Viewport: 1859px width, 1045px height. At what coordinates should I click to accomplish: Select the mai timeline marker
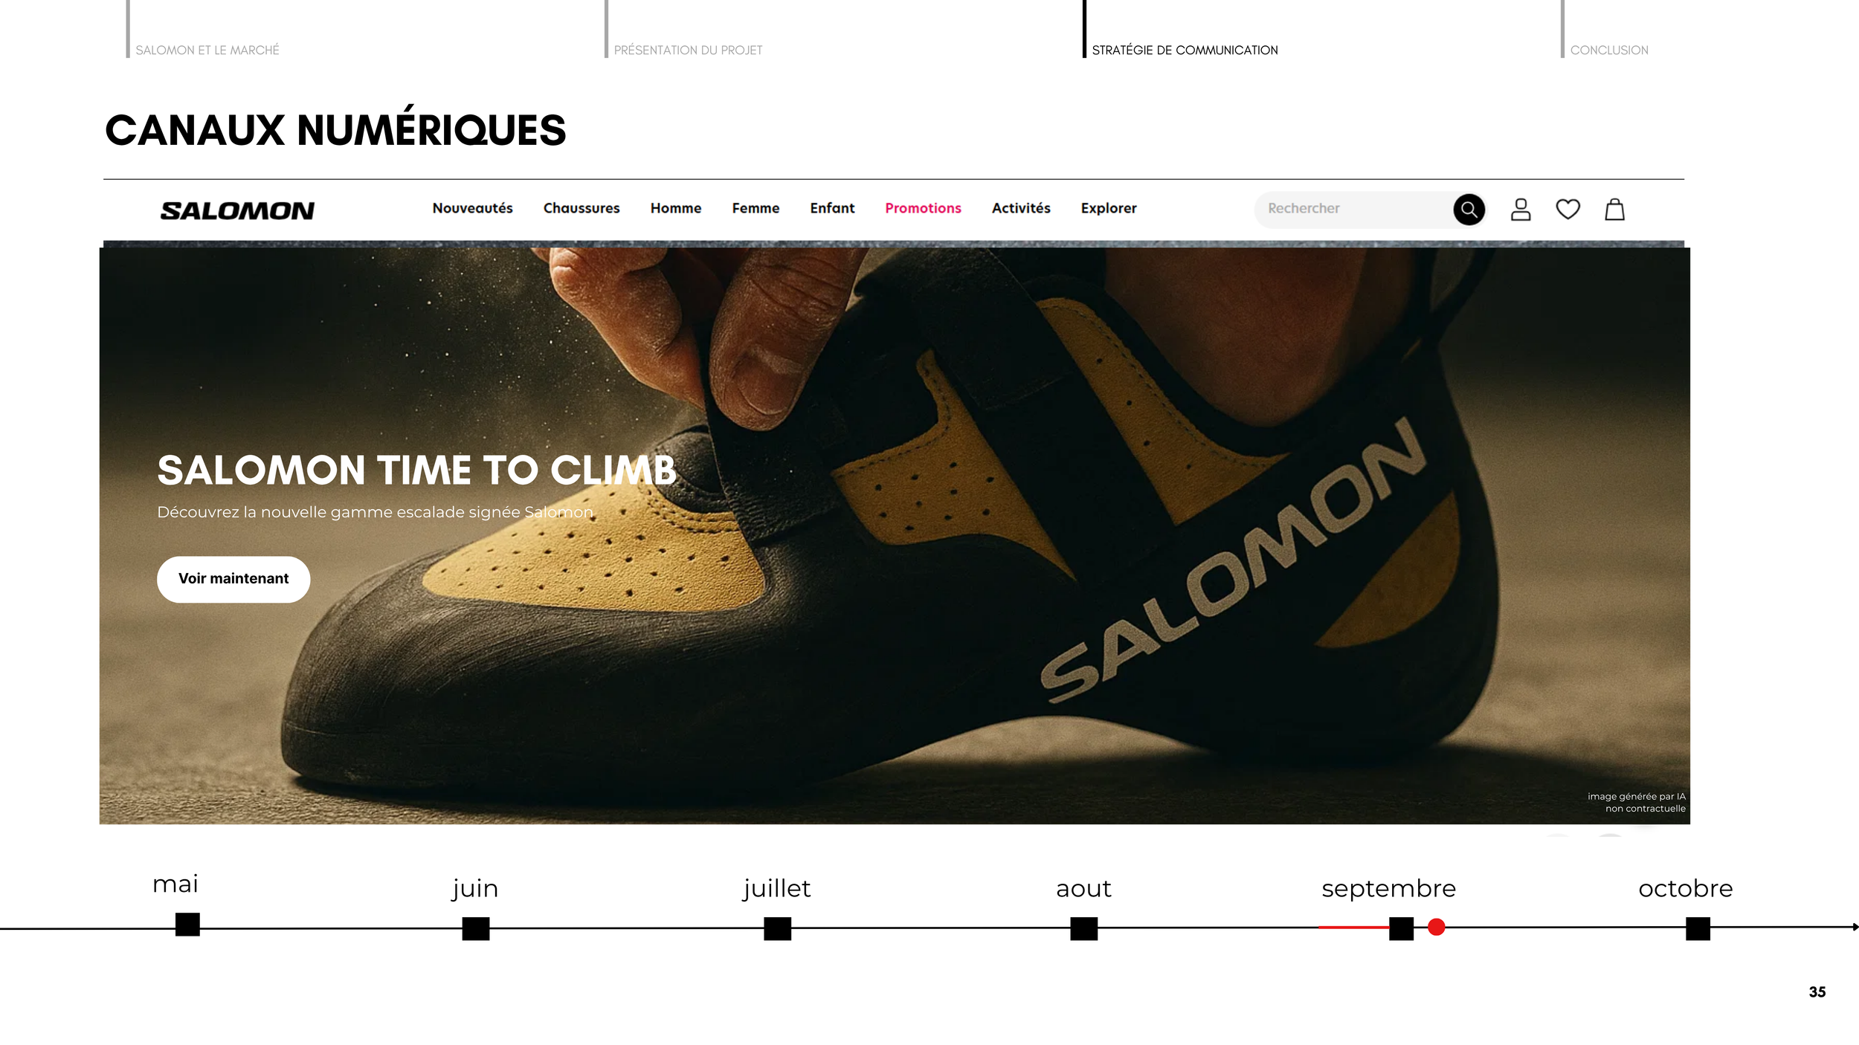coord(187,924)
